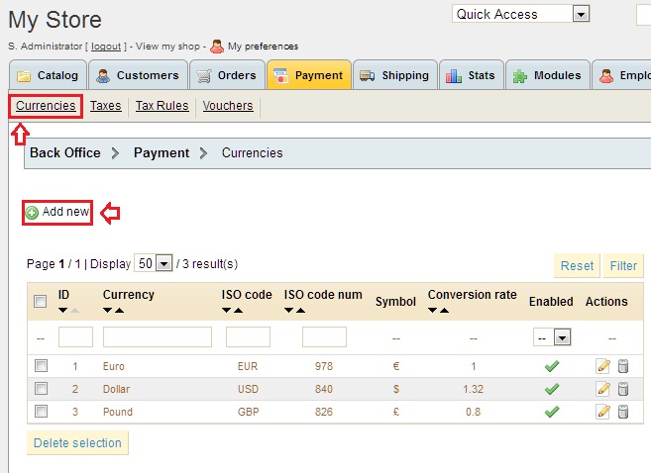Viewport: 651px width, 473px height.
Task: Click the green enabled checkmark for Euro
Action: tap(552, 366)
